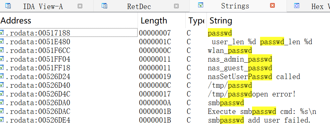330x135 pixels.
Task: Sort by the String column header
Action: click(221, 21)
